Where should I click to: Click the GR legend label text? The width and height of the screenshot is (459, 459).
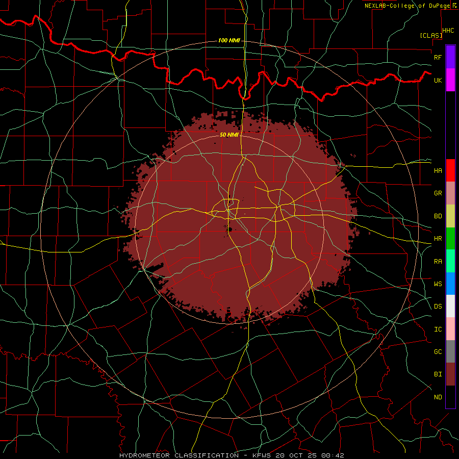pyautogui.click(x=438, y=193)
